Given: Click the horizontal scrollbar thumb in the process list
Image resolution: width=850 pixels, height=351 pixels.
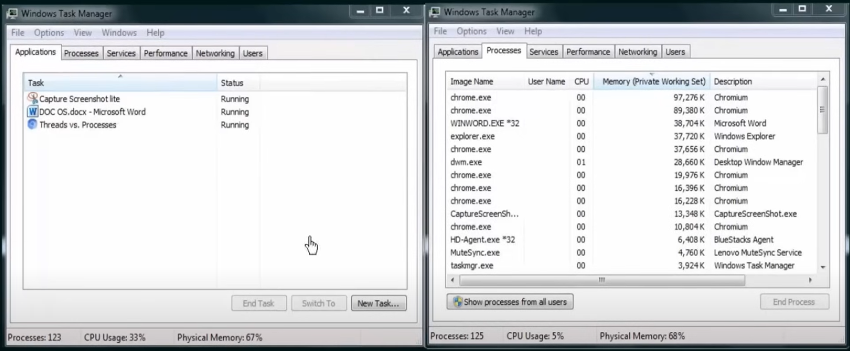Looking at the screenshot, I should click(x=602, y=280).
